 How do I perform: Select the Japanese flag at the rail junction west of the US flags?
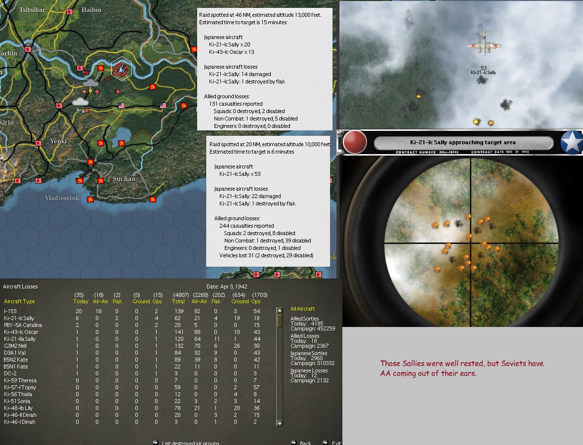(x=59, y=106)
